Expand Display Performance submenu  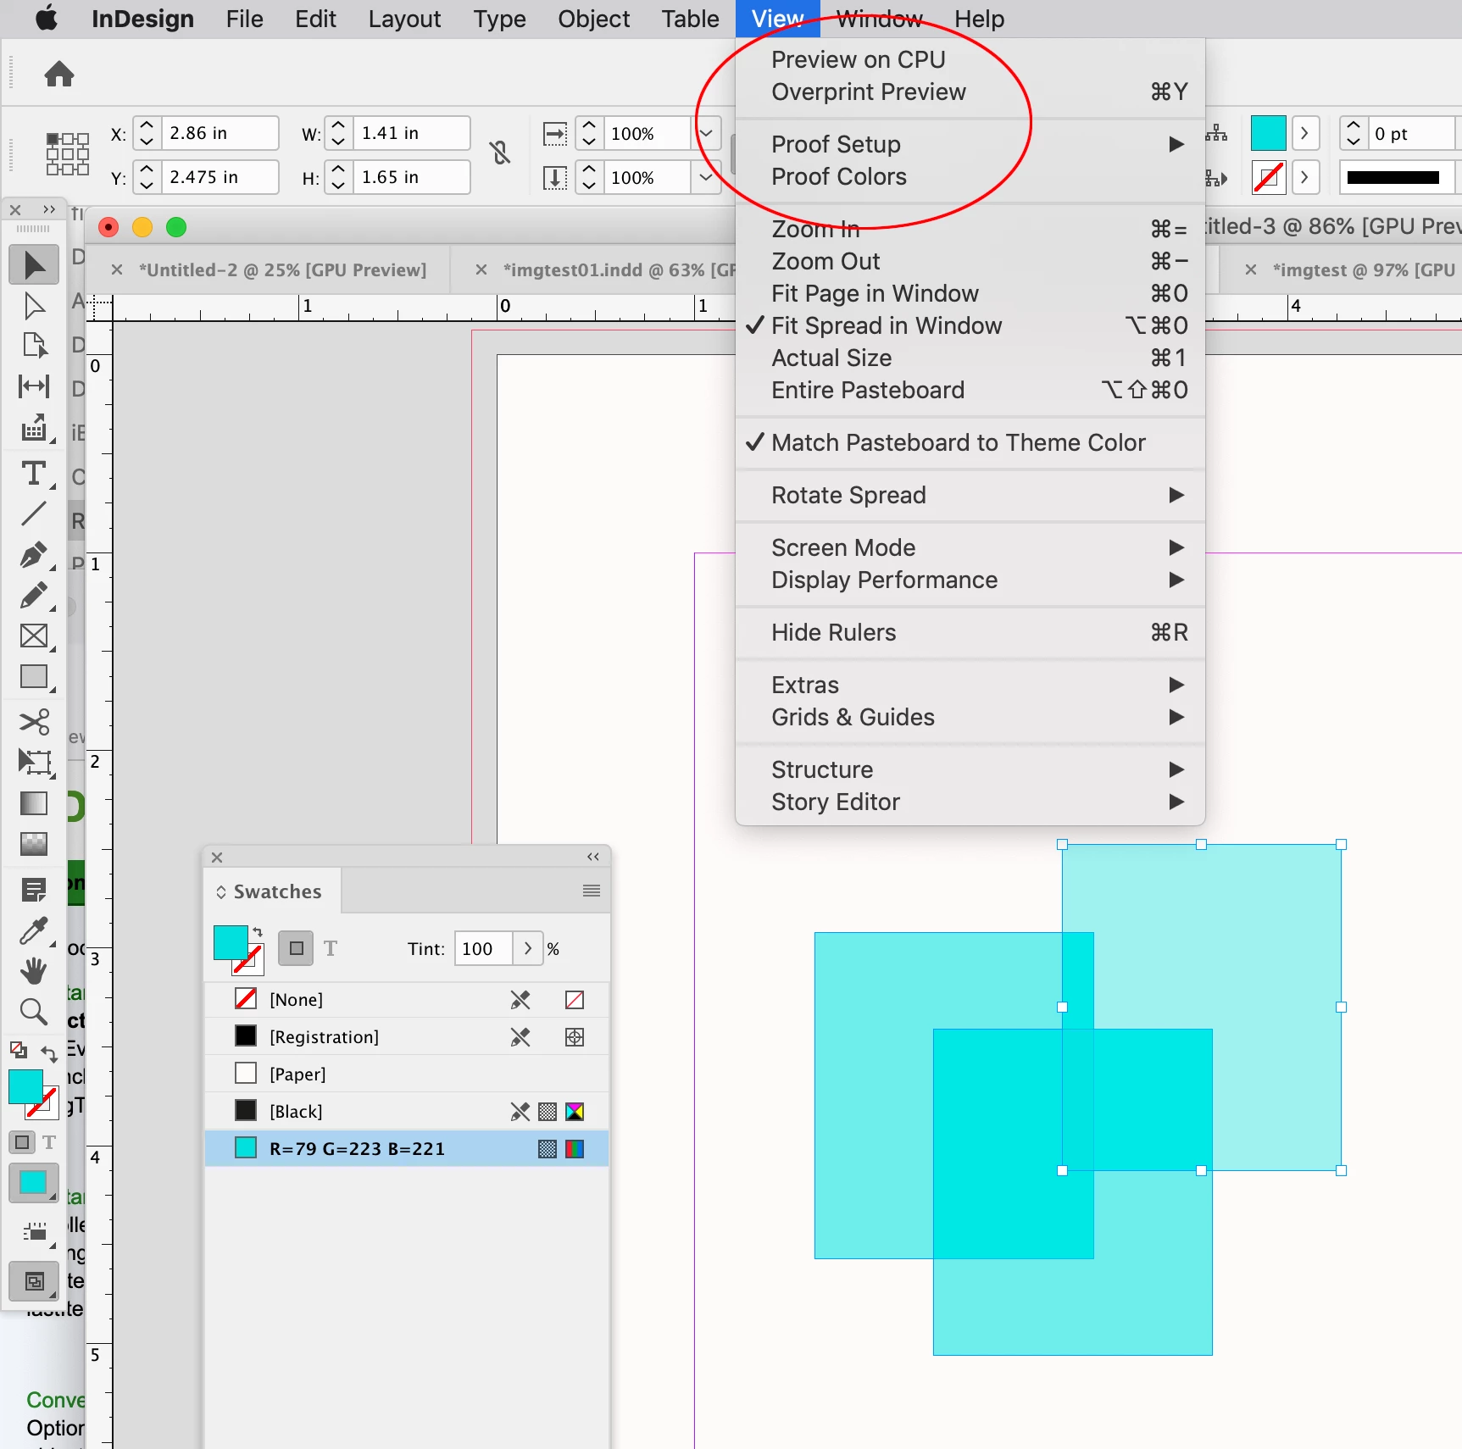[970, 580]
